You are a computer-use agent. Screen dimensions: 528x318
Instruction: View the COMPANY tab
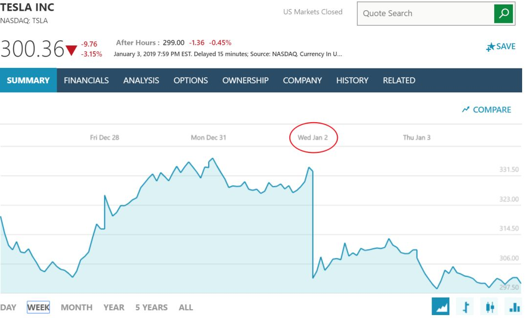point(303,81)
